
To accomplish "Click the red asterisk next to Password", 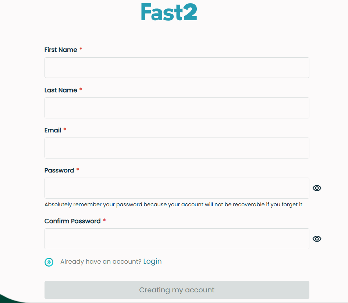I will 77,169.
